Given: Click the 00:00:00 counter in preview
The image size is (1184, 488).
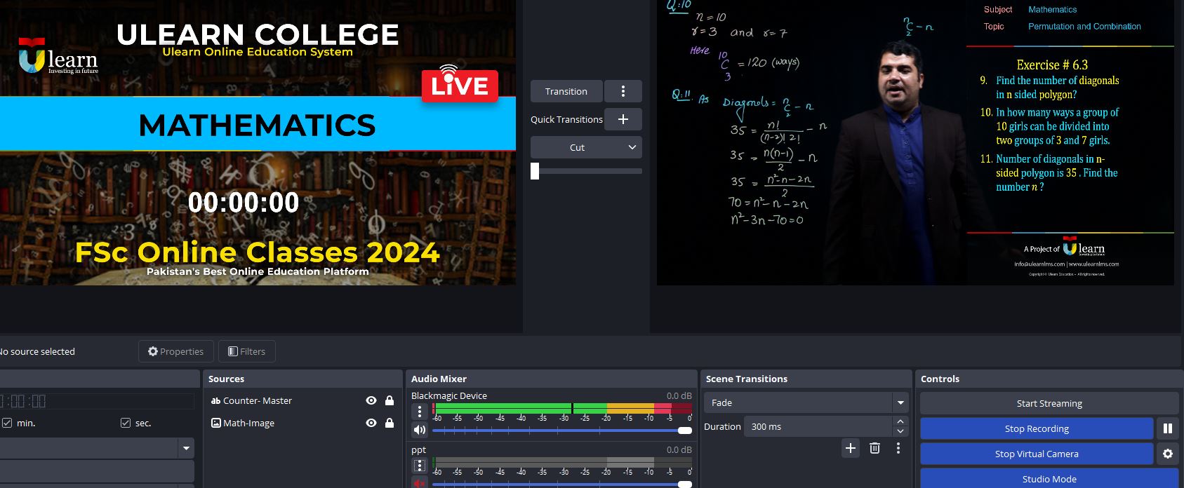Looking at the screenshot, I should (x=244, y=203).
